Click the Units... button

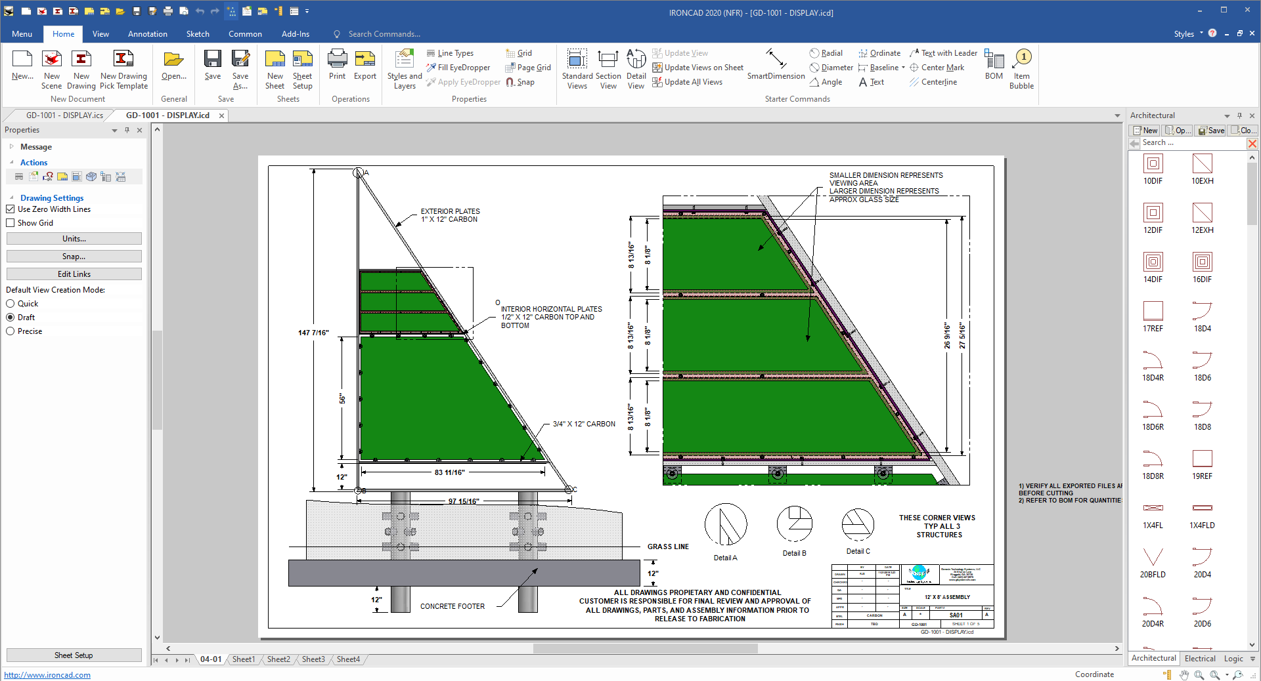[74, 239]
